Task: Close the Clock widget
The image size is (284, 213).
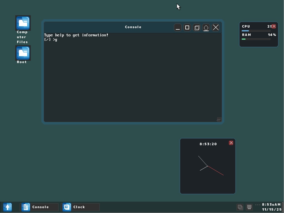Action: tap(231, 143)
